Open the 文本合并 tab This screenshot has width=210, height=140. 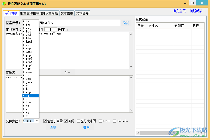82,13
